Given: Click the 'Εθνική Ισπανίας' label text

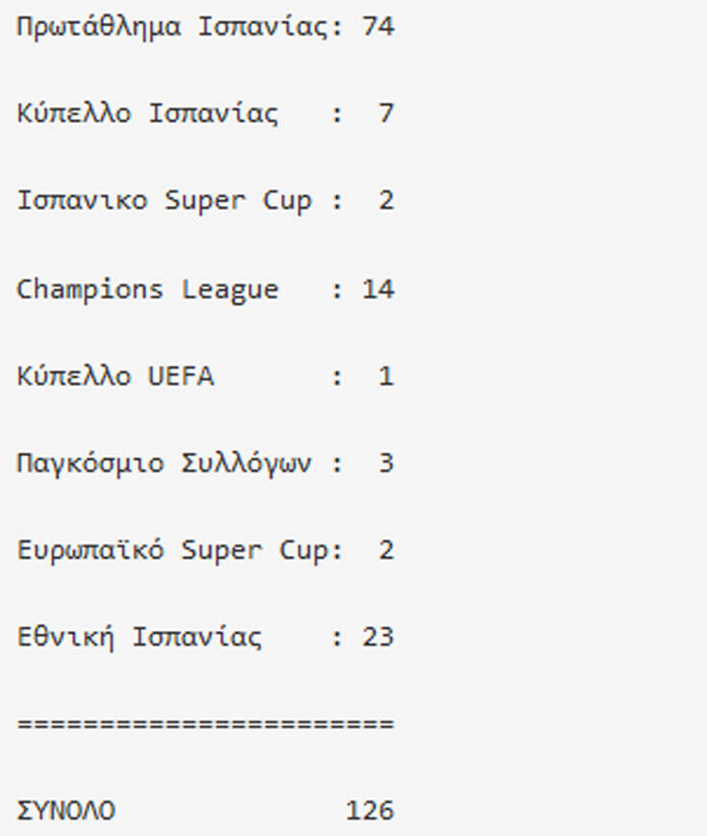Looking at the screenshot, I should tap(139, 638).
